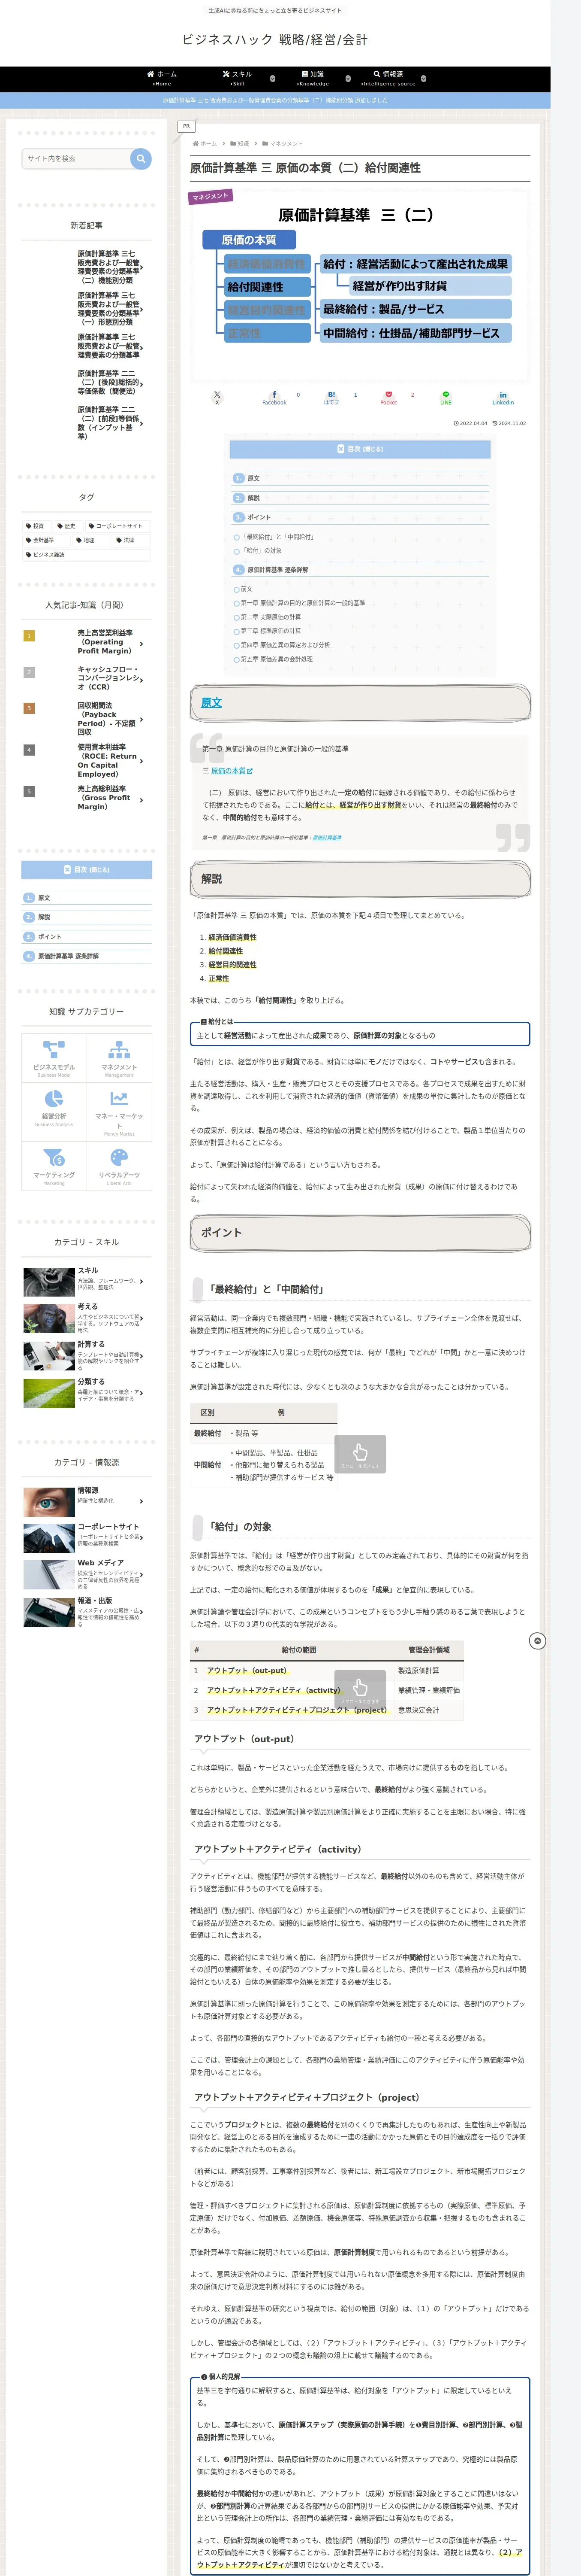Collapse the main 目次 [閉じる] header

[360, 449]
